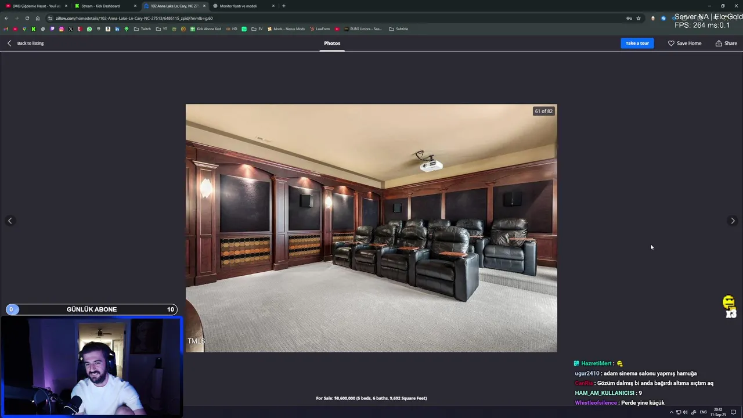Click the GÜNLÜK ABONE progress bar
The width and height of the screenshot is (743, 418).
[x=92, y=309]
